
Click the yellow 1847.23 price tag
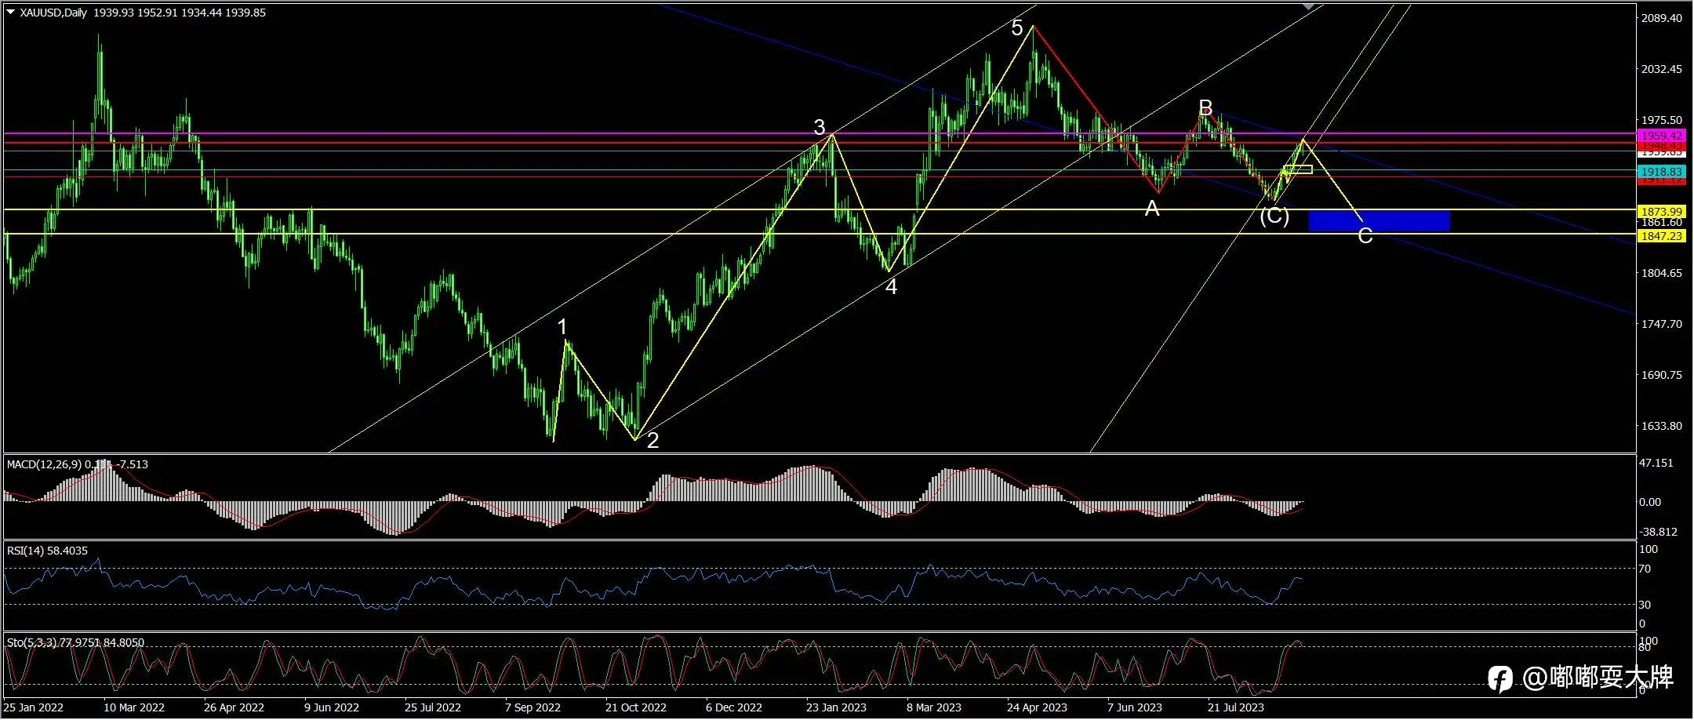[1661, 236]
